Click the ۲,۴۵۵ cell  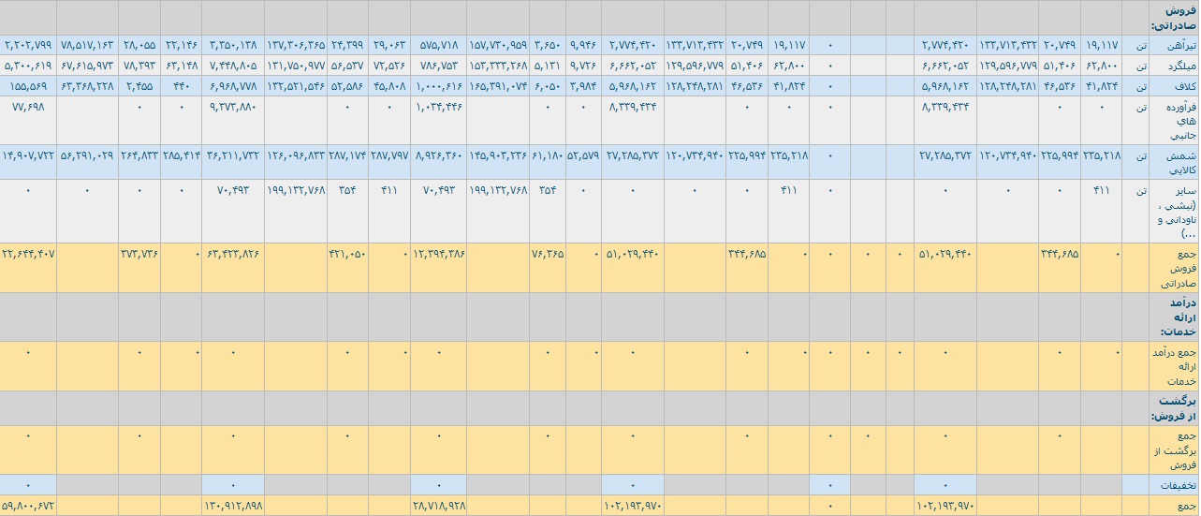[141, 86]
